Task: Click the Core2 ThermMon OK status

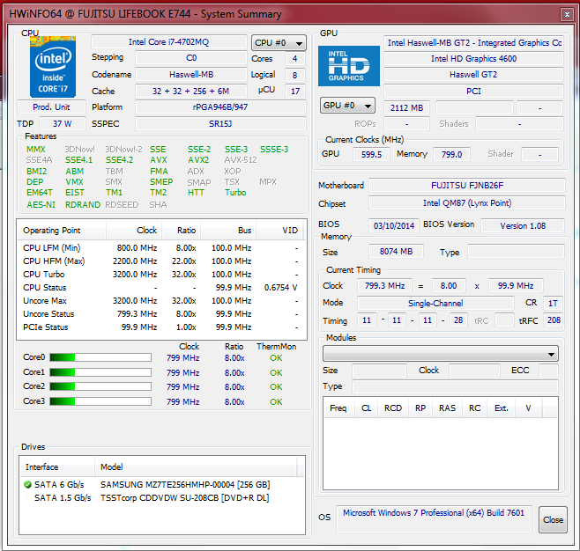Action: pyautogui.click(x=276, y=386)
